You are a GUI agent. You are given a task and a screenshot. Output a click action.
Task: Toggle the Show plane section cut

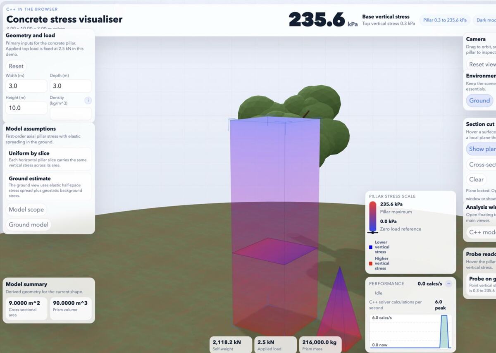point(482,149)
